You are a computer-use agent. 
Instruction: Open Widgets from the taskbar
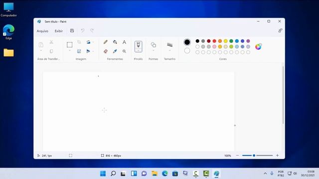134,174
